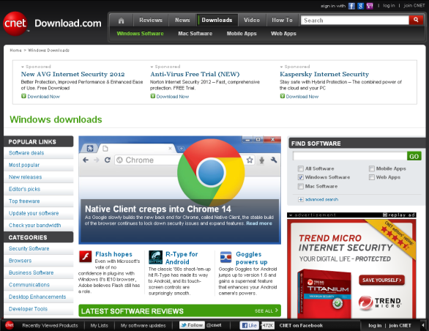Click the top search input field

[x=354, y=21]
